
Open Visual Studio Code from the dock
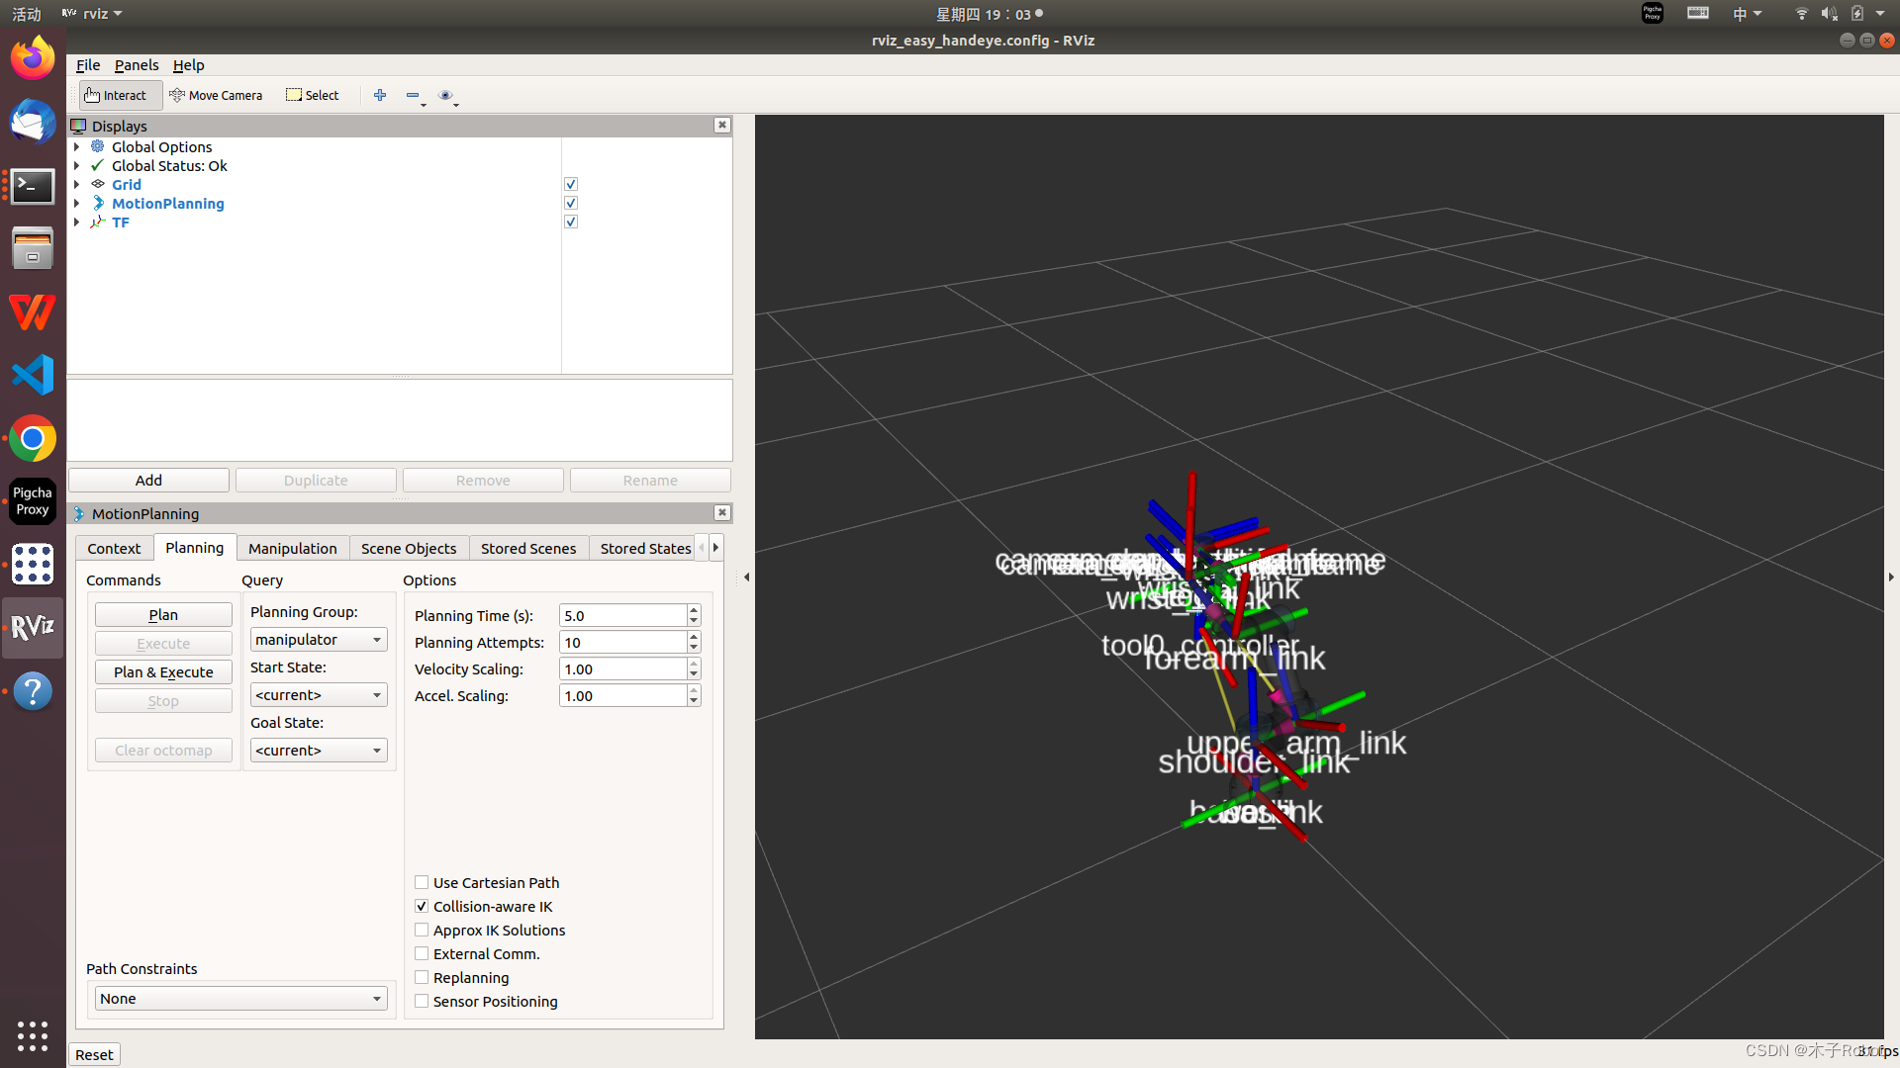(33, 375)
